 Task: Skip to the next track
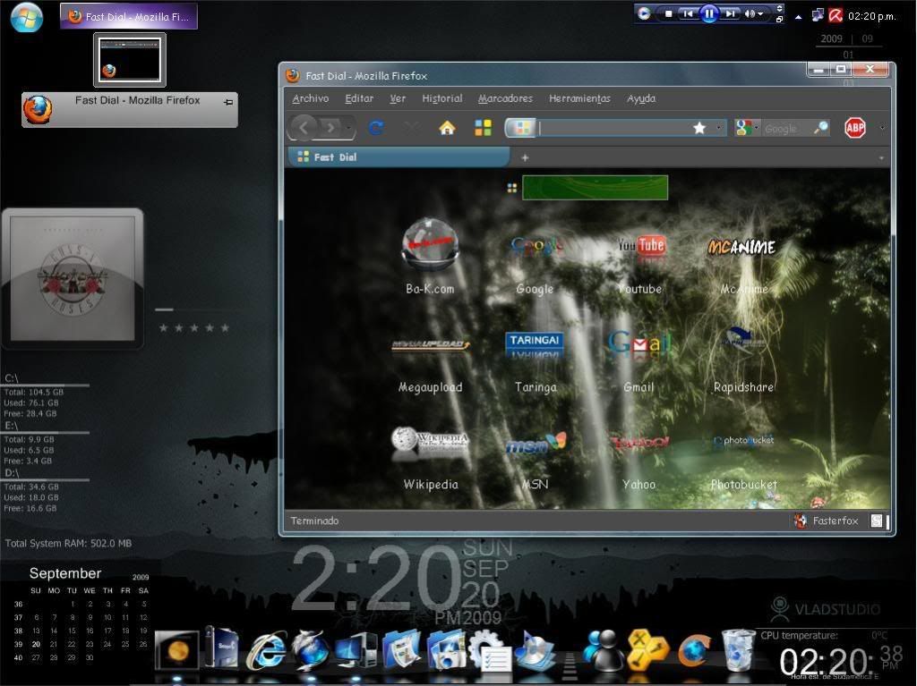[x=730, y=13]
